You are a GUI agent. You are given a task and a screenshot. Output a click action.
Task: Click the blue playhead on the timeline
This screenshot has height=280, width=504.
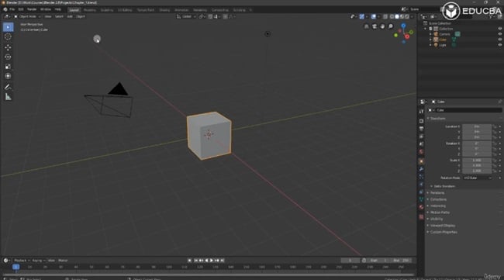click(16, 267)
